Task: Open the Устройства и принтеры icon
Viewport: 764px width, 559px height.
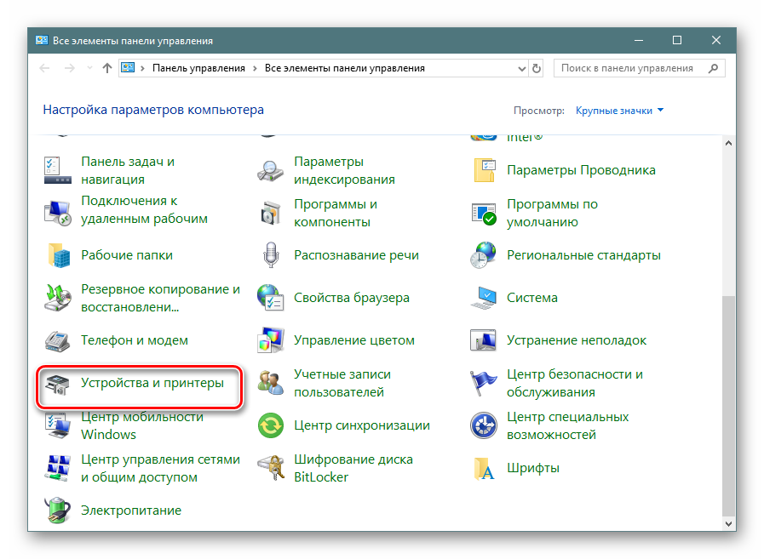Action: (59, 384)
